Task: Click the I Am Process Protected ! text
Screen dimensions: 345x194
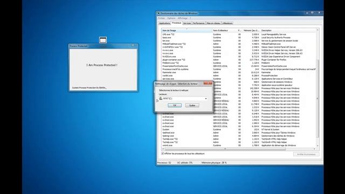Action: (102, 65)
